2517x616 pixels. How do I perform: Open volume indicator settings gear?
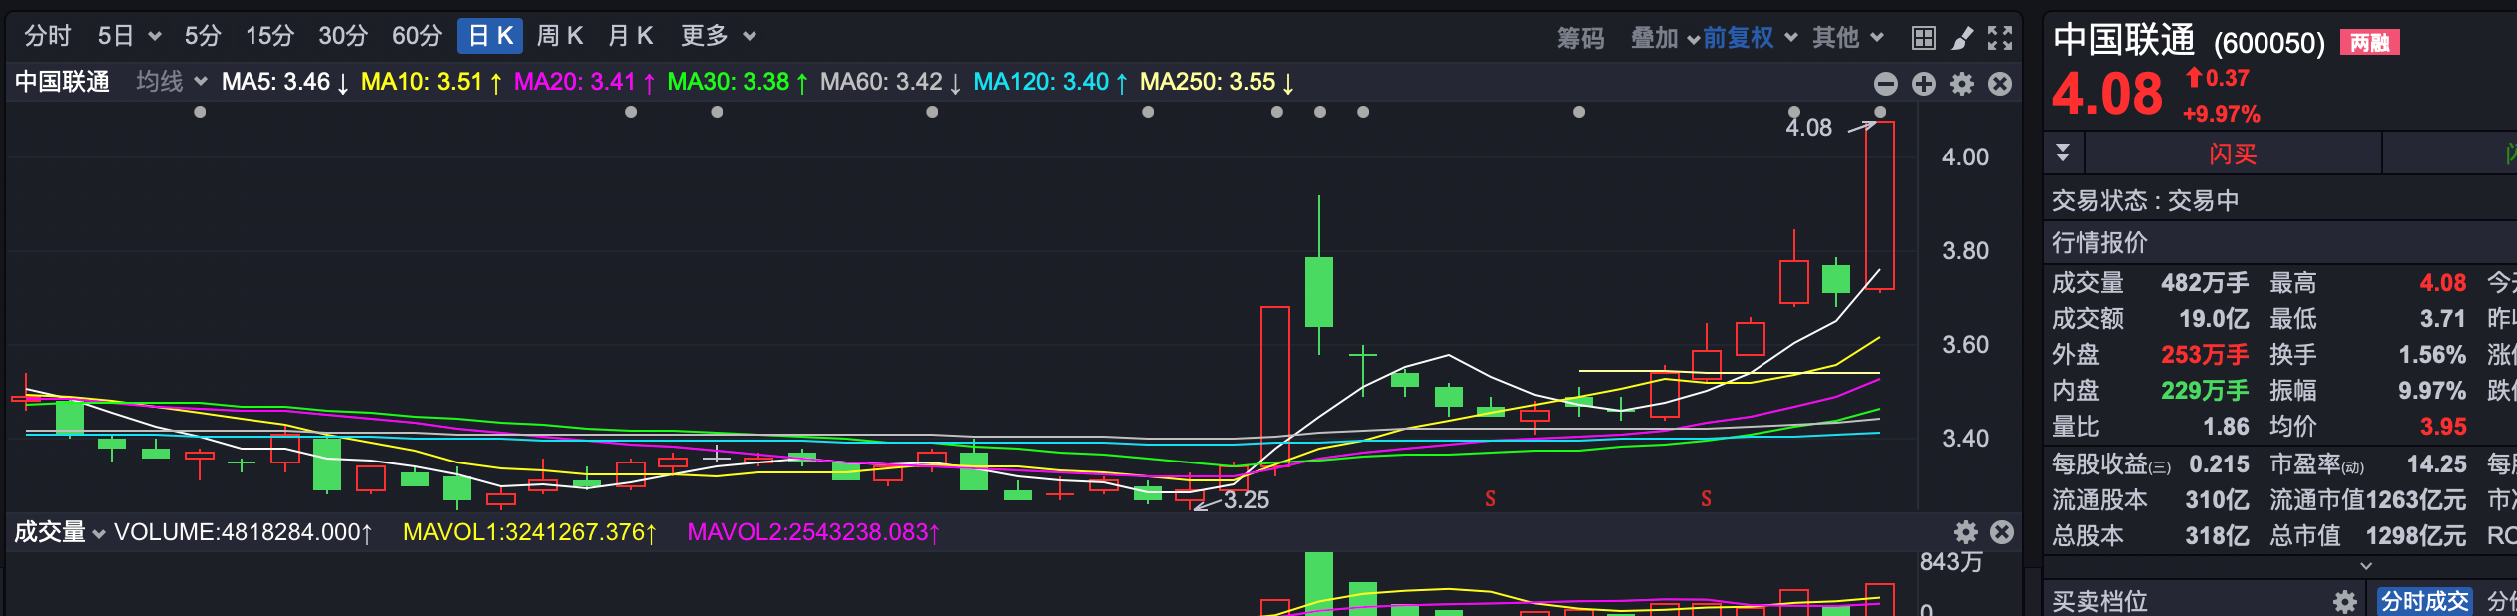(1965, 532)
